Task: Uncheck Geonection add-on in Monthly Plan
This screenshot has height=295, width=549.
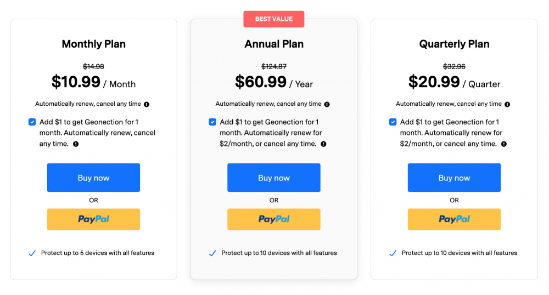Action: 32,122
